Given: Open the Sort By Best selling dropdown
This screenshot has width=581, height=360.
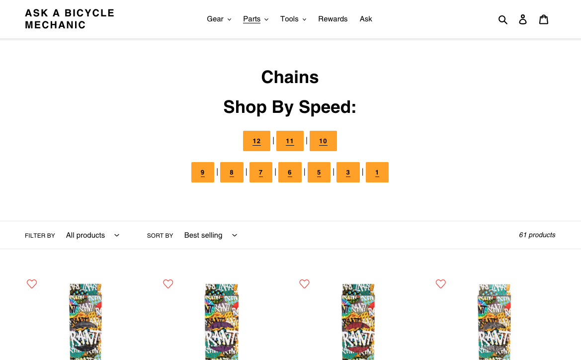Looking at the screenshot, I should (210, 235).
